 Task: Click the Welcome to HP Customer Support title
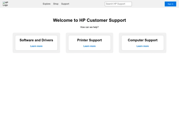pos(89,20)
